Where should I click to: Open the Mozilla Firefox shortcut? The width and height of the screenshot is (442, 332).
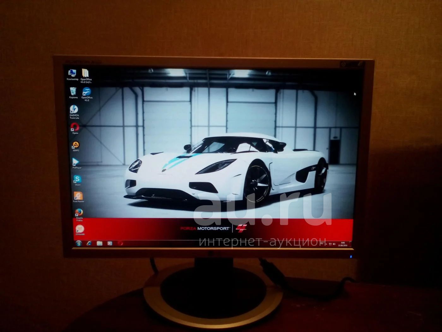(79, 214)
